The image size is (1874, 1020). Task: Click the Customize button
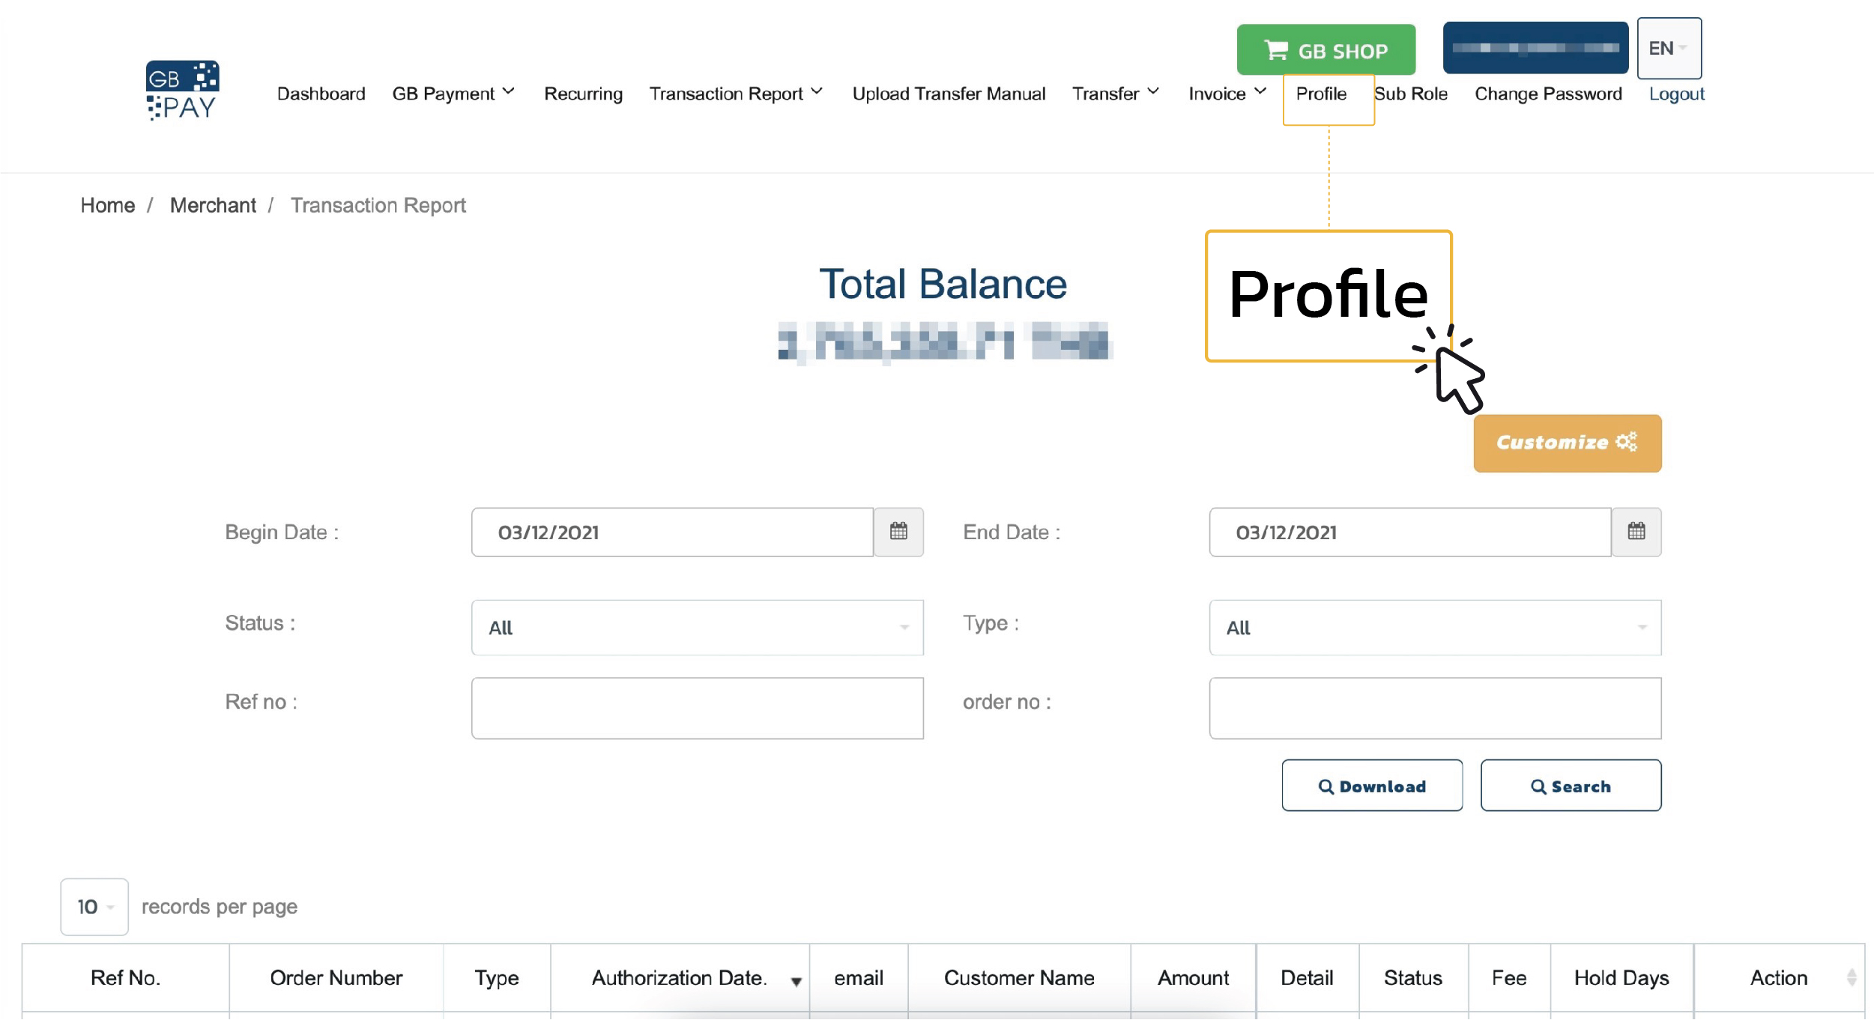pos(1567,443)
